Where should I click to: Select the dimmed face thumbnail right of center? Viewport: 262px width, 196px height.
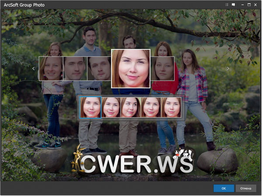tap(162, 69)
